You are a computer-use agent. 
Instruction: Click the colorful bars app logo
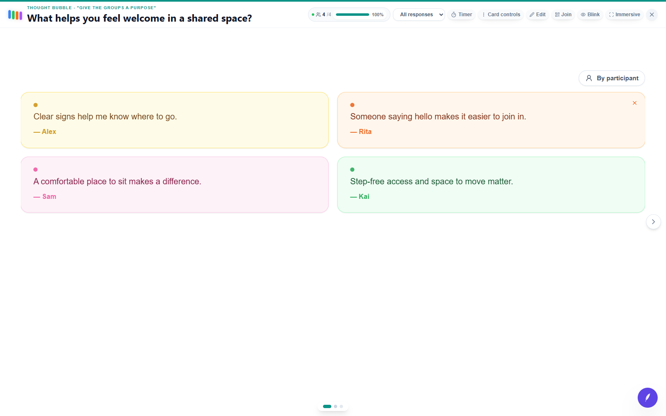15,15
